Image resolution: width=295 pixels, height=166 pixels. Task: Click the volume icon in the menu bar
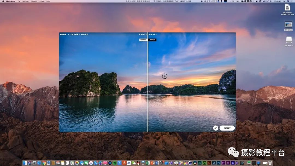pos(256,1)
